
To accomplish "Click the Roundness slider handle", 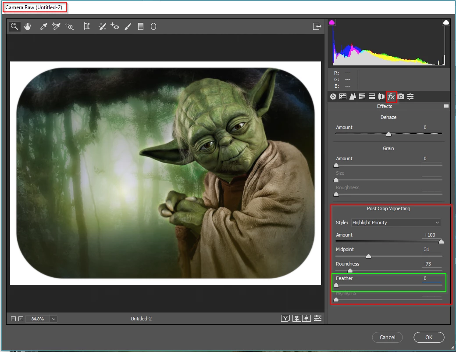I will click(x=350, y=270).
